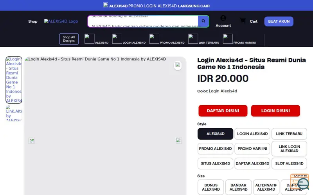Click next image arrow on product gallery
This screenshot has height=195, width=313.
click(178, 141)
